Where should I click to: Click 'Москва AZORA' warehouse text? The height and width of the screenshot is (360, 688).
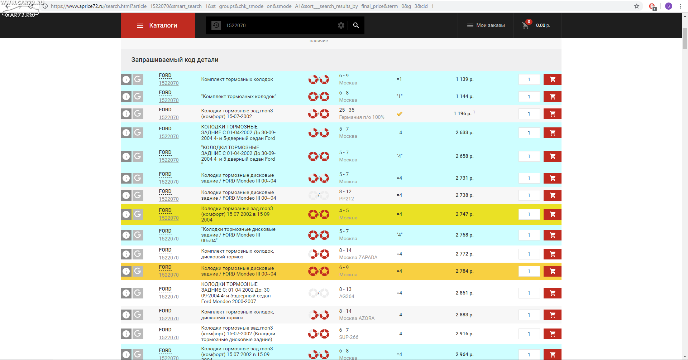coord(357,318)
